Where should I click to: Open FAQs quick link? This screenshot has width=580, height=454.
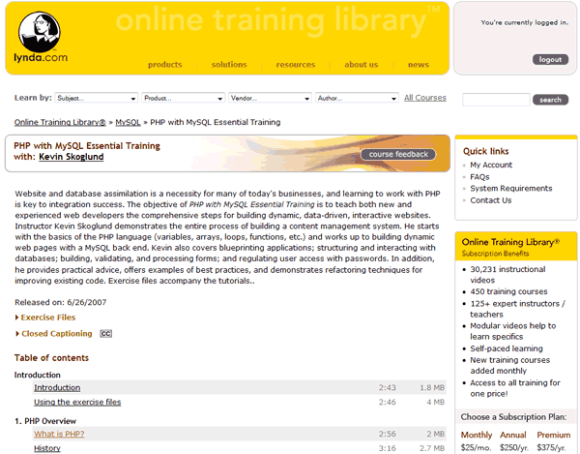tap(479, 177)
